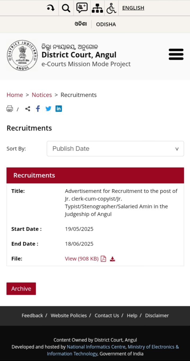Open the social media icon in top bar
Screen dimensions: 190x361
pyautogui.click(x=82, y=8)
